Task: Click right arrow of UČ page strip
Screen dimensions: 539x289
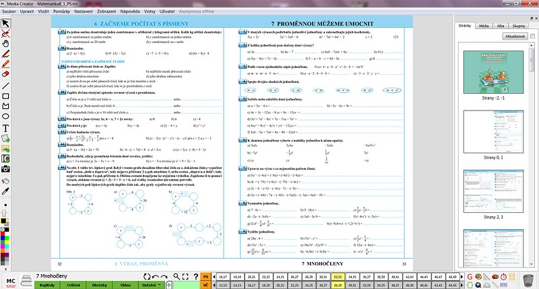Action: click(x=462, y=285)
